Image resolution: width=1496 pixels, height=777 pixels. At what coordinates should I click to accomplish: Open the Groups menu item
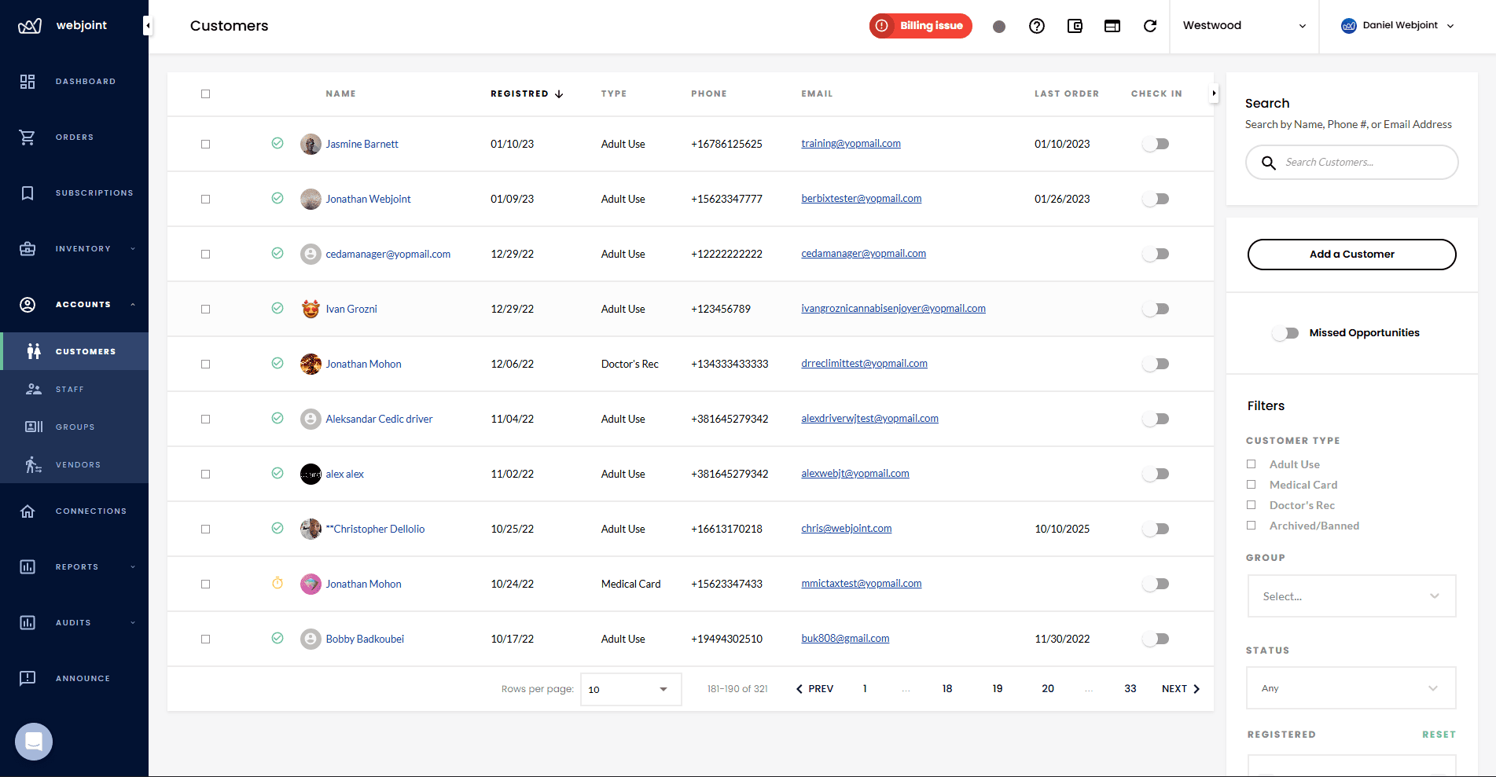[75, 427]
